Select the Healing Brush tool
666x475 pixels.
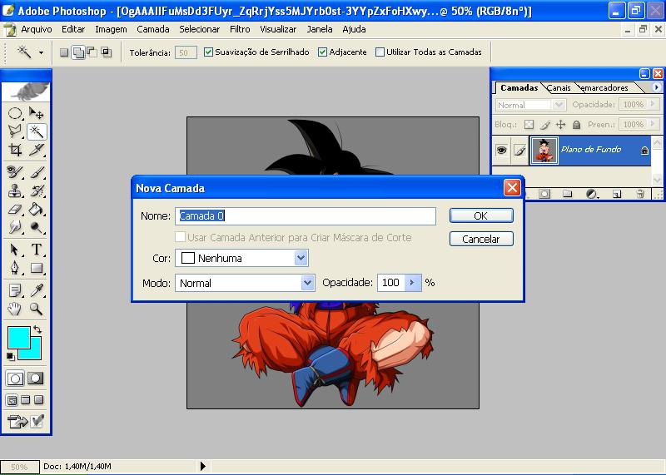tap(15, 172)
